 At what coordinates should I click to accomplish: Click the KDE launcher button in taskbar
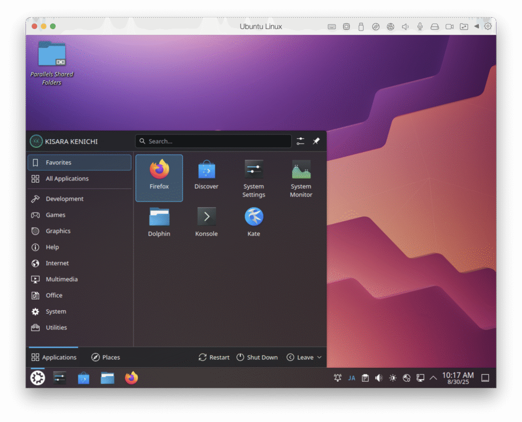pos(38,378)
